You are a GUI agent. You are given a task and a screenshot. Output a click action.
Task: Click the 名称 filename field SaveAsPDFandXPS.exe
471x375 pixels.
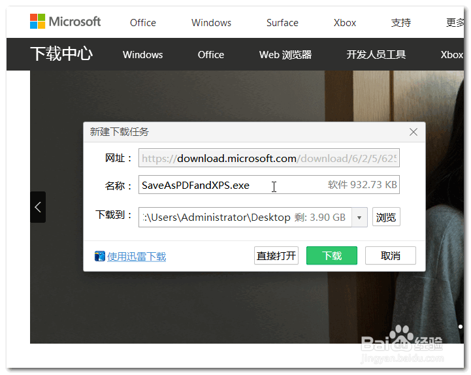269,185
